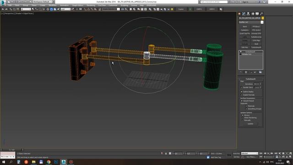Switch to the Modify command panel
This screenshot has width=293, height=165.
point(244,14)
